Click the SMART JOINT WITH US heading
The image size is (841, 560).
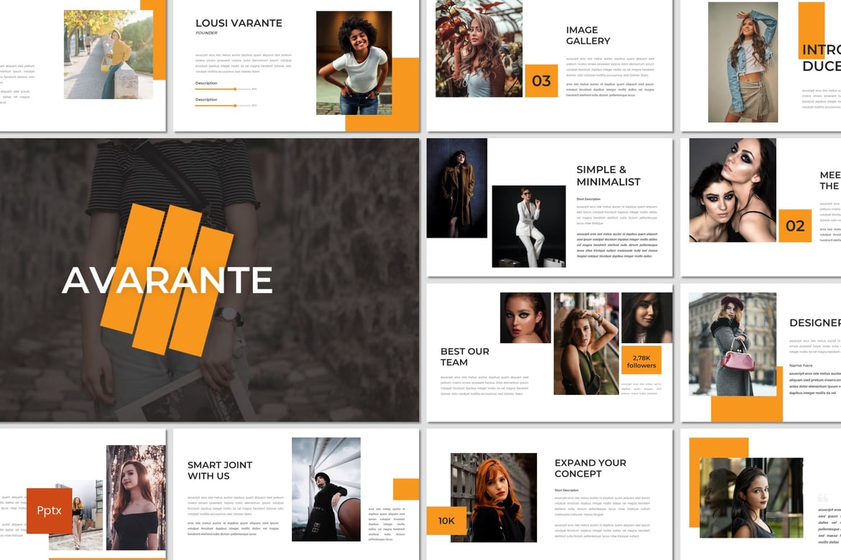219,470
